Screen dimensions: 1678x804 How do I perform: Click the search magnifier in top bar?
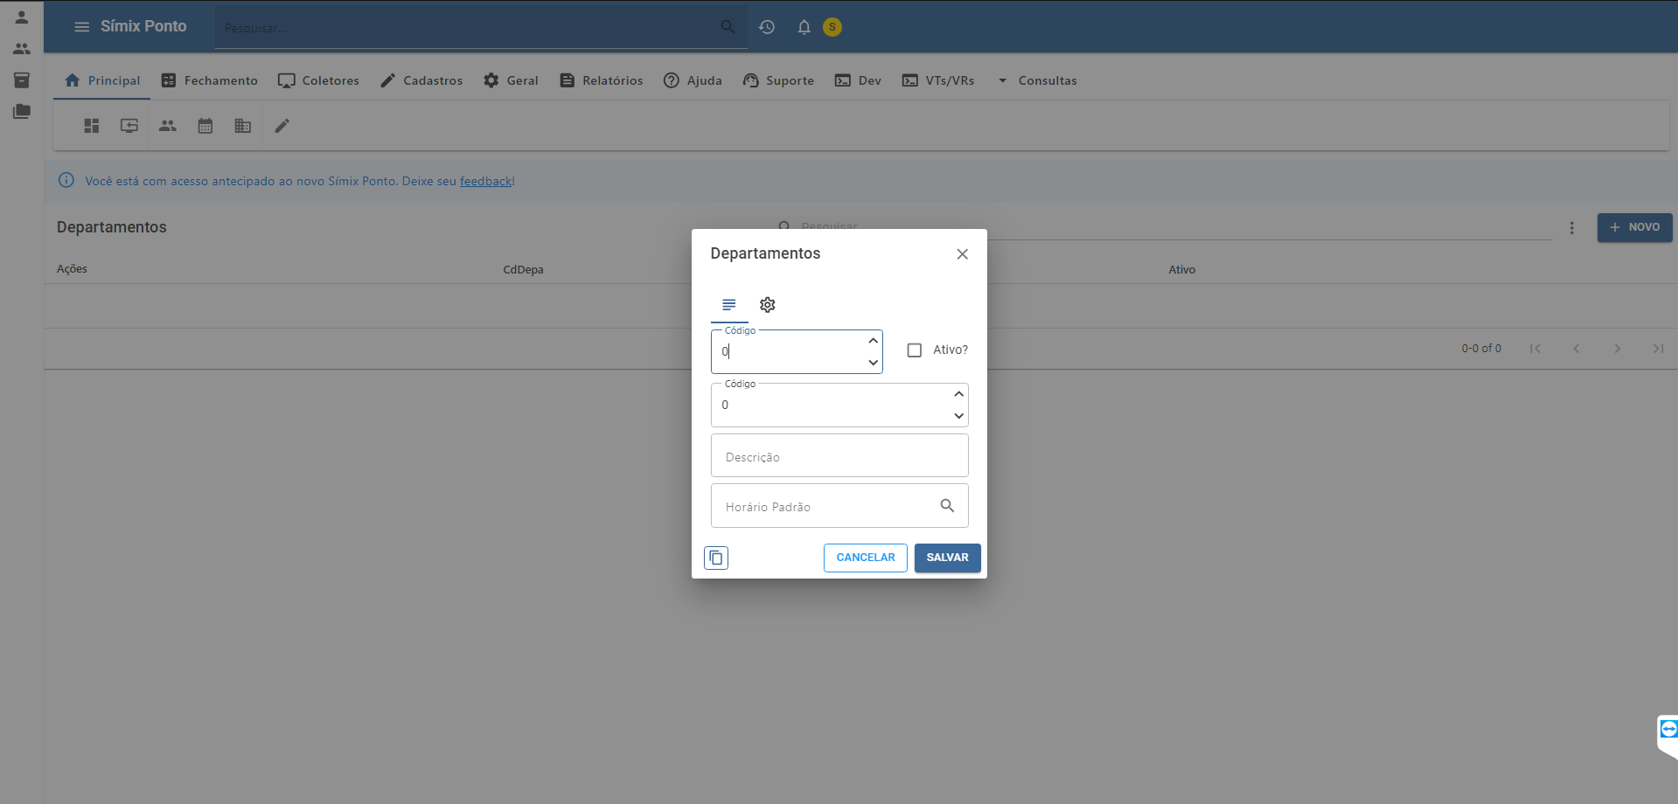tap(728, 27)
